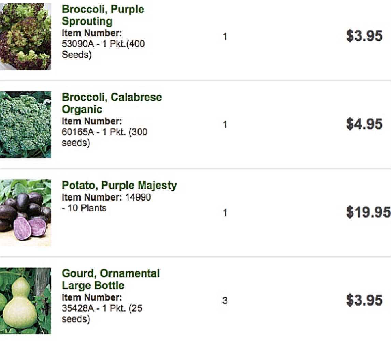Select the Purple Majesty potato photo
Viewport: 391px width, 341px height.
26,213
